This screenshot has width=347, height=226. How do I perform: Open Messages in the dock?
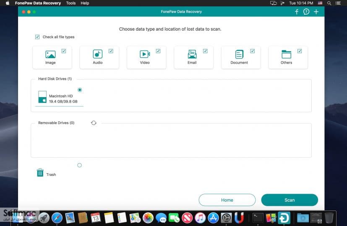pos(161,218)
